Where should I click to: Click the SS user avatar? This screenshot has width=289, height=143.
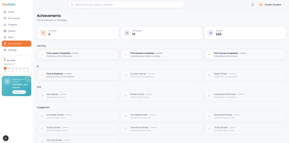261,5
